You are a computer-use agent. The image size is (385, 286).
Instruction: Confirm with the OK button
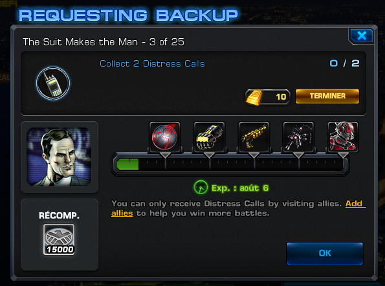pos(325,254)
